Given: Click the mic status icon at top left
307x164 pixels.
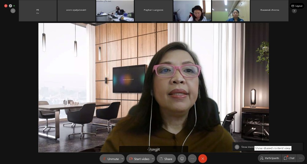Looking at the screenshot, I should [x=10, y=6].
